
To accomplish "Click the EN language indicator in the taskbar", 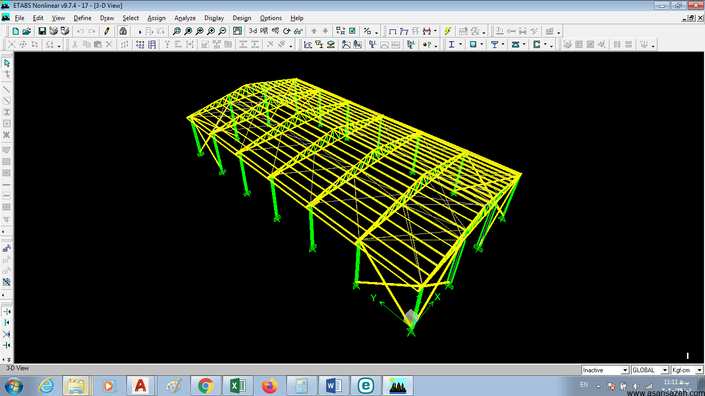I will click(584, 385).
